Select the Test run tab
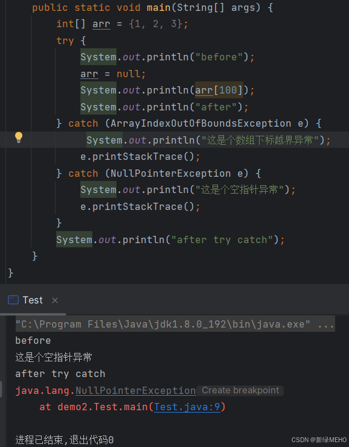 click(33, 300)
